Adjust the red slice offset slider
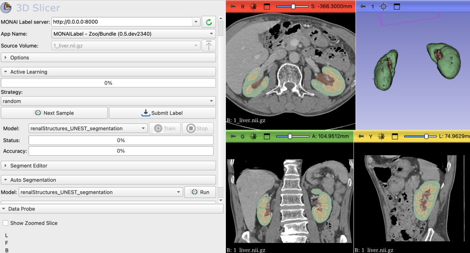The width and height of the screenshot is (470, 253). (x=292, y=6)
